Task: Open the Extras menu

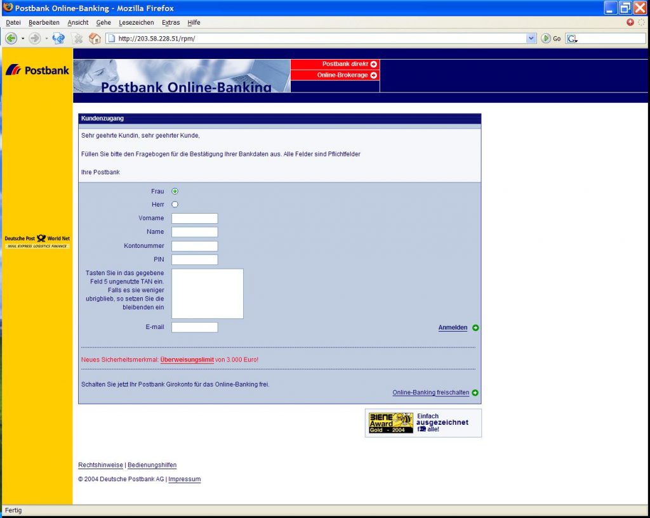Action: [171, 22]
